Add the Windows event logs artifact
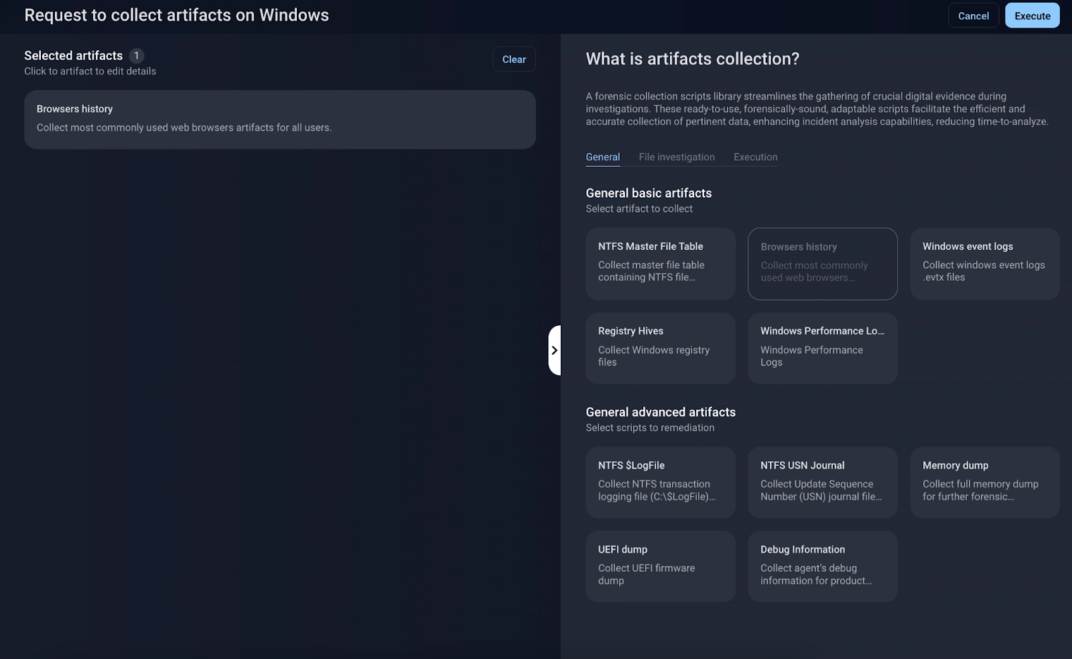This screenshot has height=659, width=1072. click(984, 263)
